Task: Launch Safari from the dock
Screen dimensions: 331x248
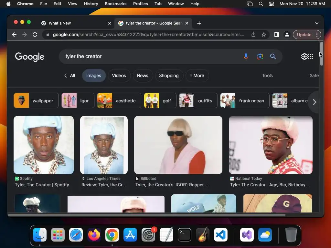Action: [76, 235]
